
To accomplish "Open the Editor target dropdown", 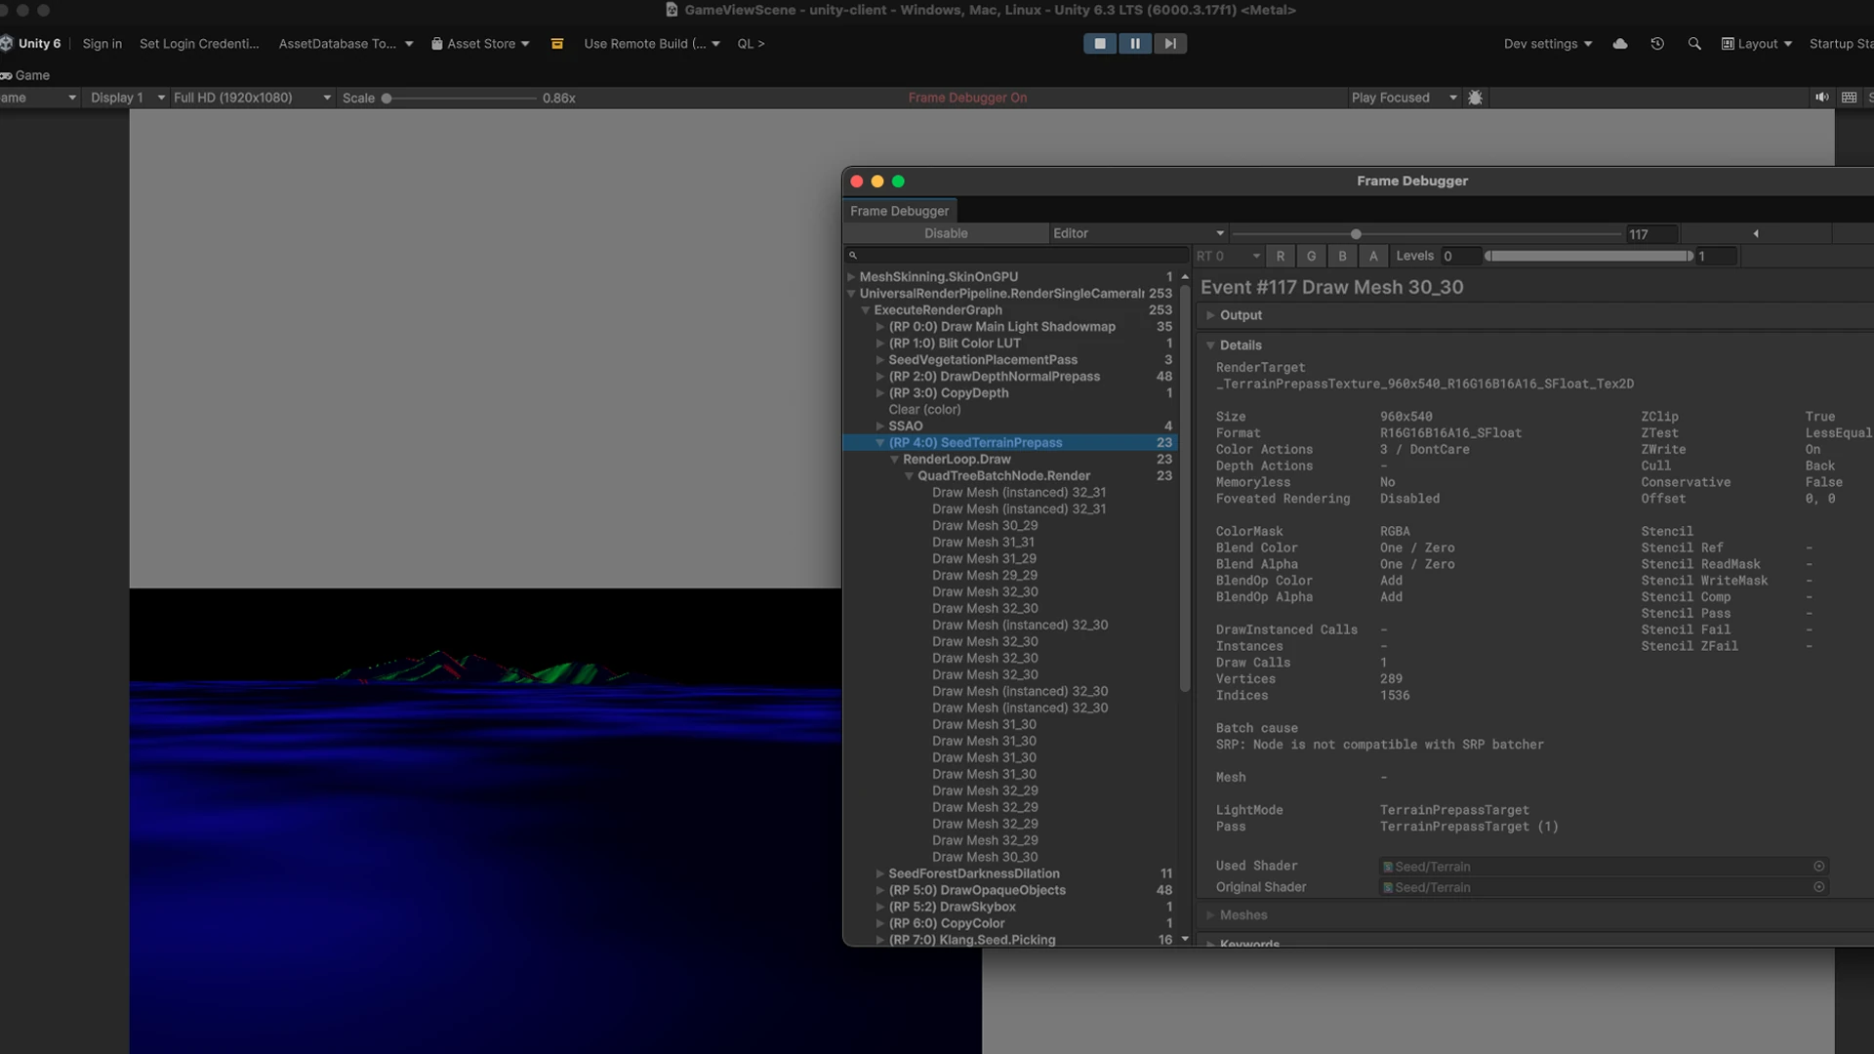I will click(1138, 233).
